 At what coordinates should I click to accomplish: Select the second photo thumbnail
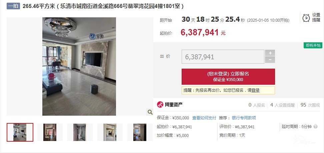click(x=50, y=132)
